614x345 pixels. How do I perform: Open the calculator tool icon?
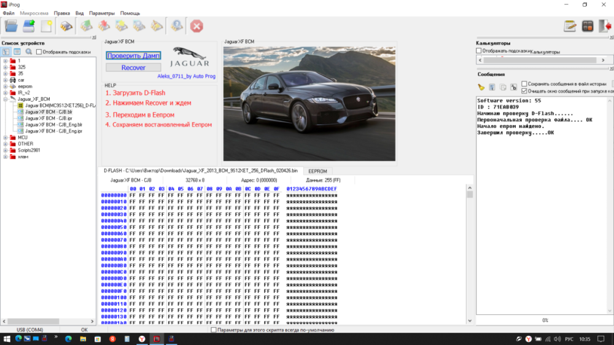click(x=588, y=26)
